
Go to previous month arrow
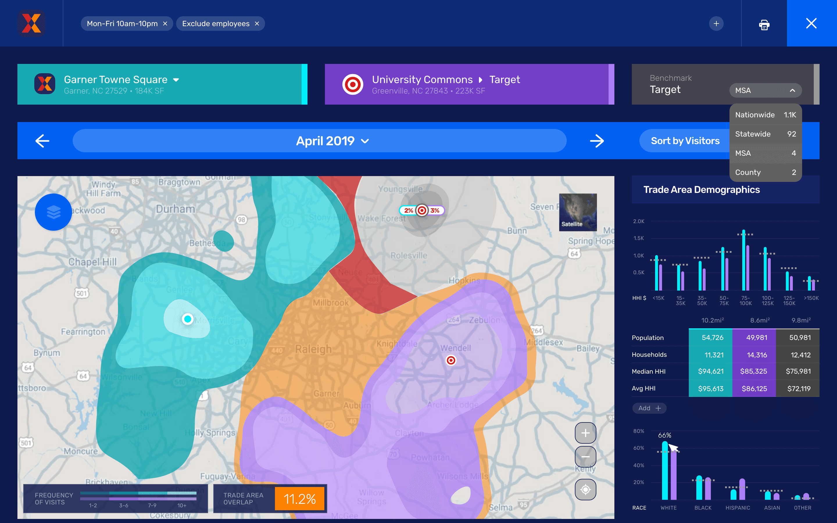tap(42, 141)
